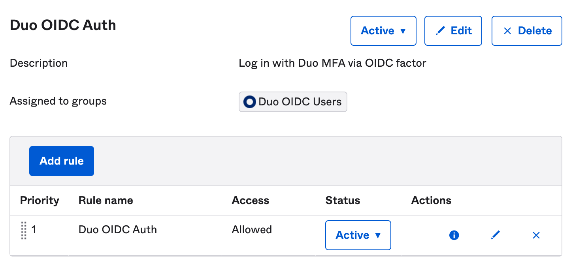This screenshot has height=266, width=573.
Task: Grab the drag handle beside priority 1
Action: pyautogui.click(x=23, y=229)
